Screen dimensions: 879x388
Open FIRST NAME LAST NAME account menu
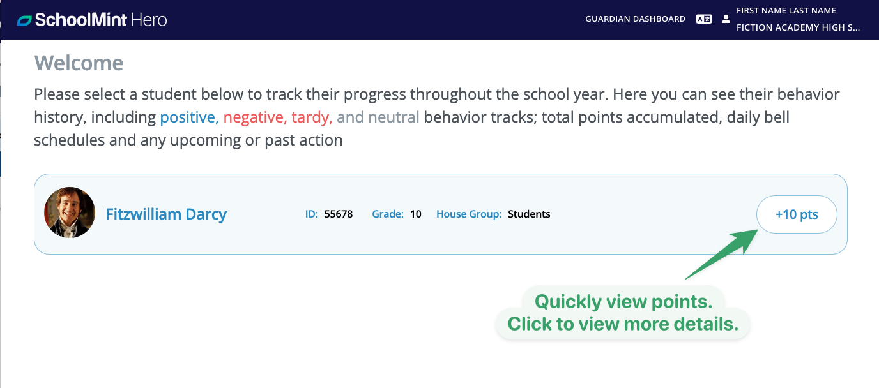(786, 11)
